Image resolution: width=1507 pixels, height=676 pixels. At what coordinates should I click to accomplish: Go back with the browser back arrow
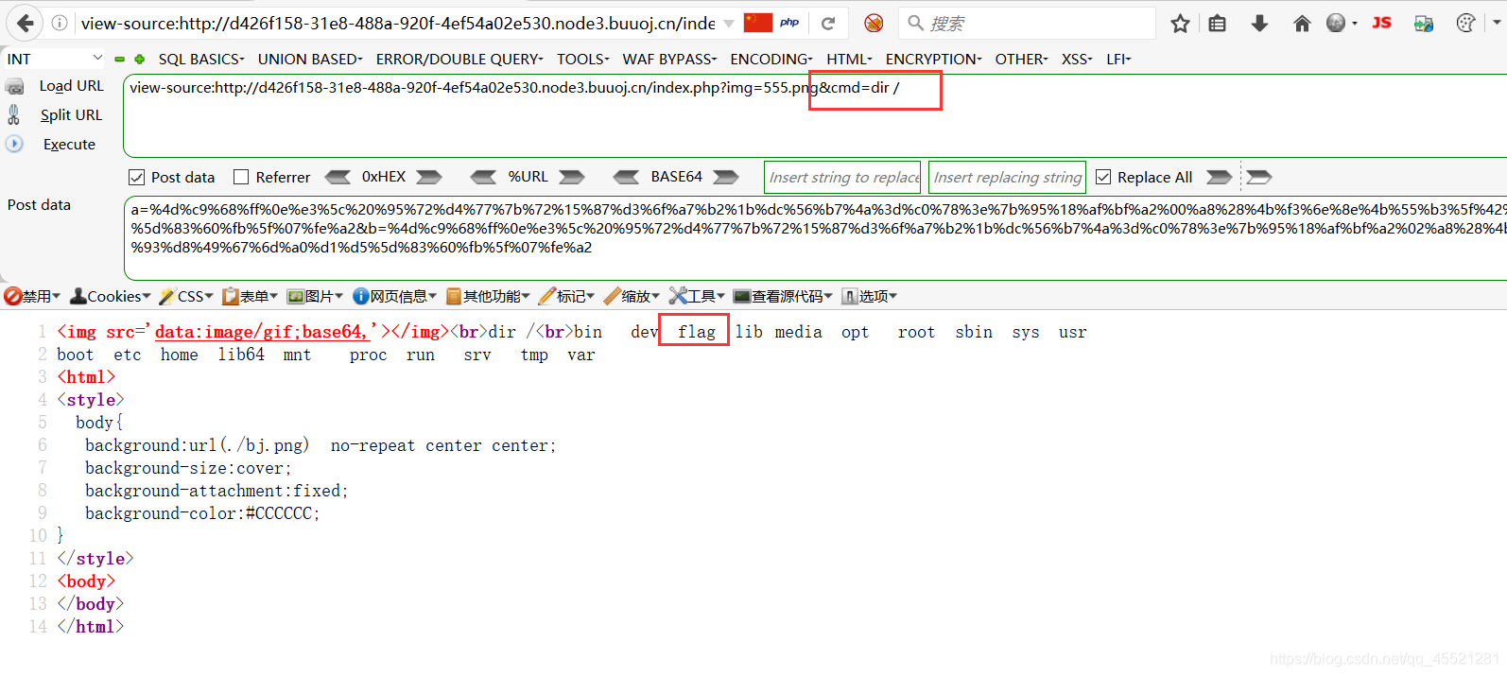[x=26, y=23]
